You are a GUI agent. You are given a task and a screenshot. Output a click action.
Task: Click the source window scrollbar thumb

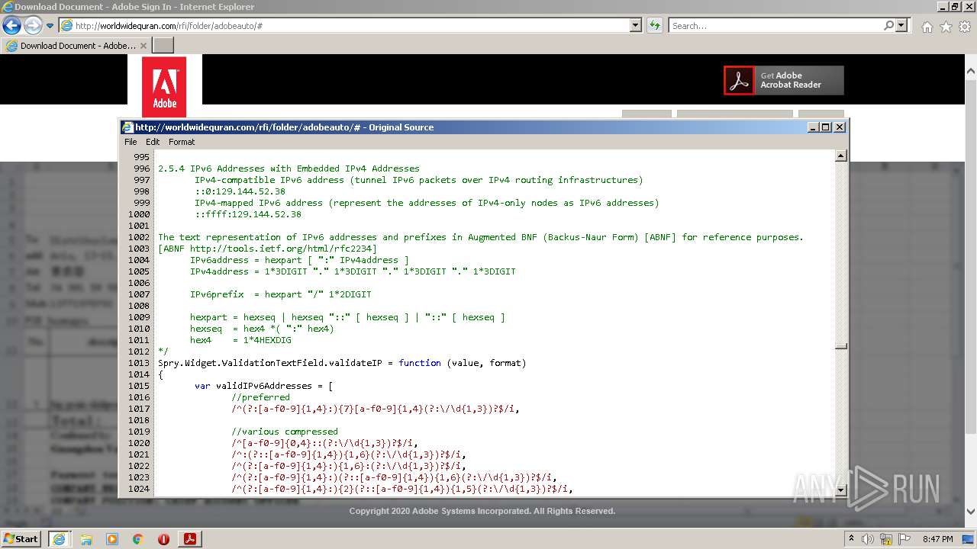click(x=841, y=346)
